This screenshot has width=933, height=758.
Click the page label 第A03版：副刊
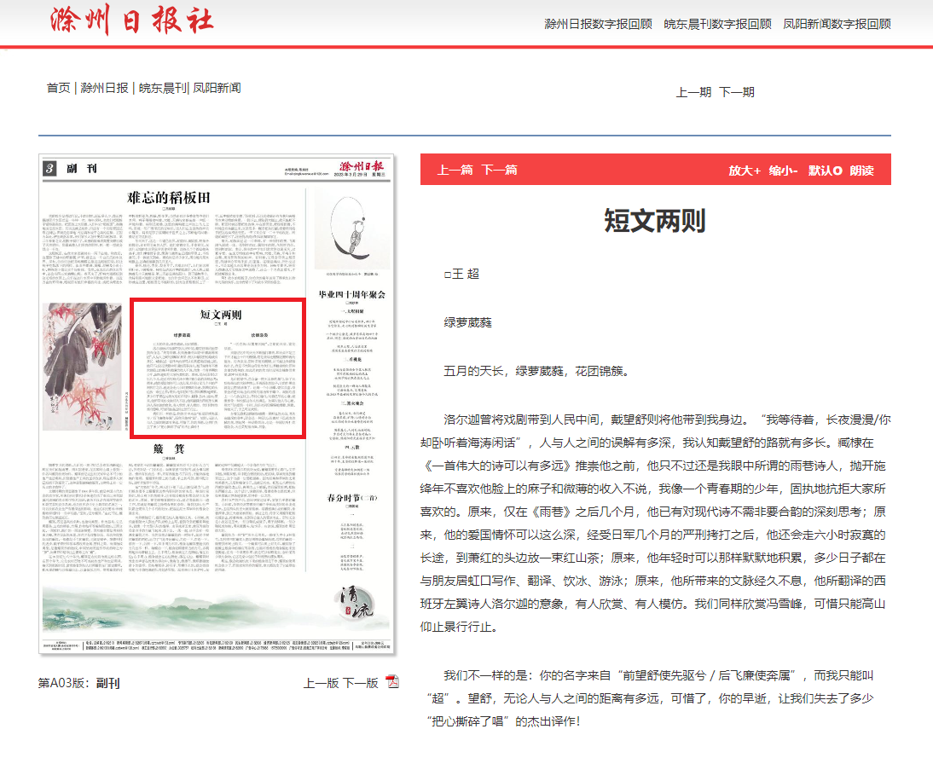click(78, 683)
